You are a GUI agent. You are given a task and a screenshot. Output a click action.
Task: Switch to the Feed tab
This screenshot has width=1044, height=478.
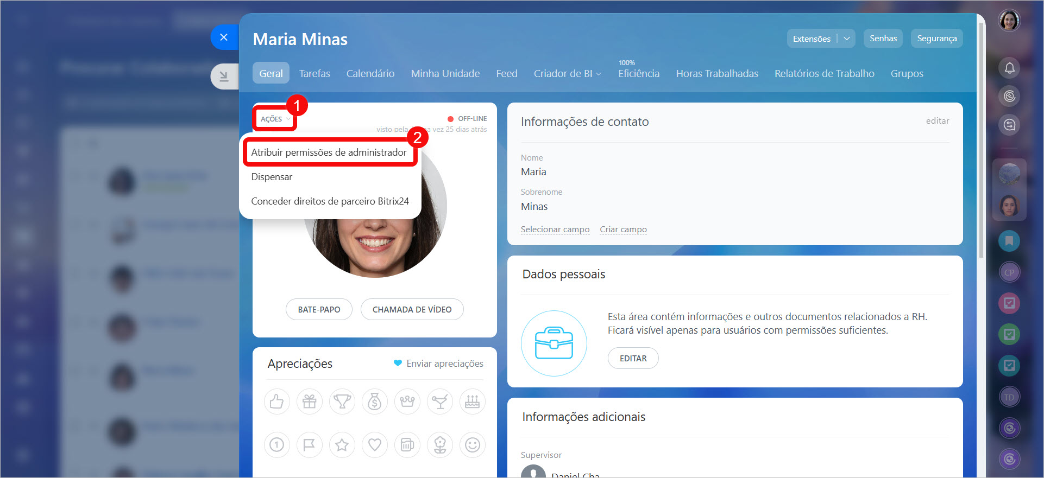point(506,73)
